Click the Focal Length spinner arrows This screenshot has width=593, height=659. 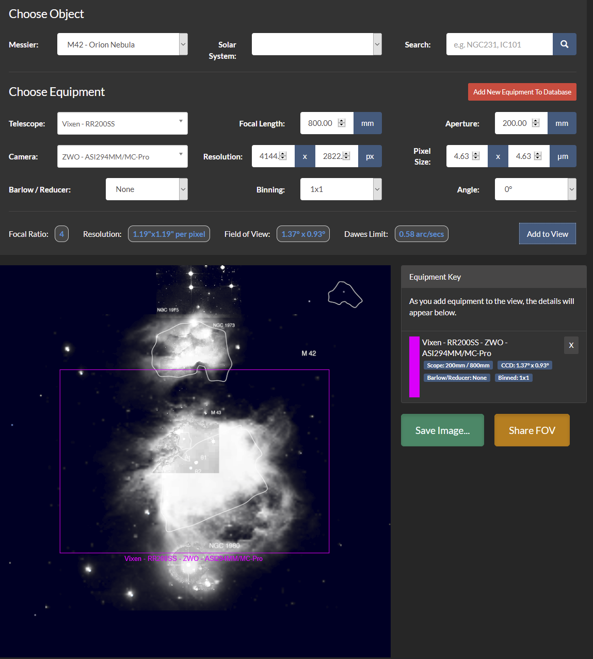point(342,123)
